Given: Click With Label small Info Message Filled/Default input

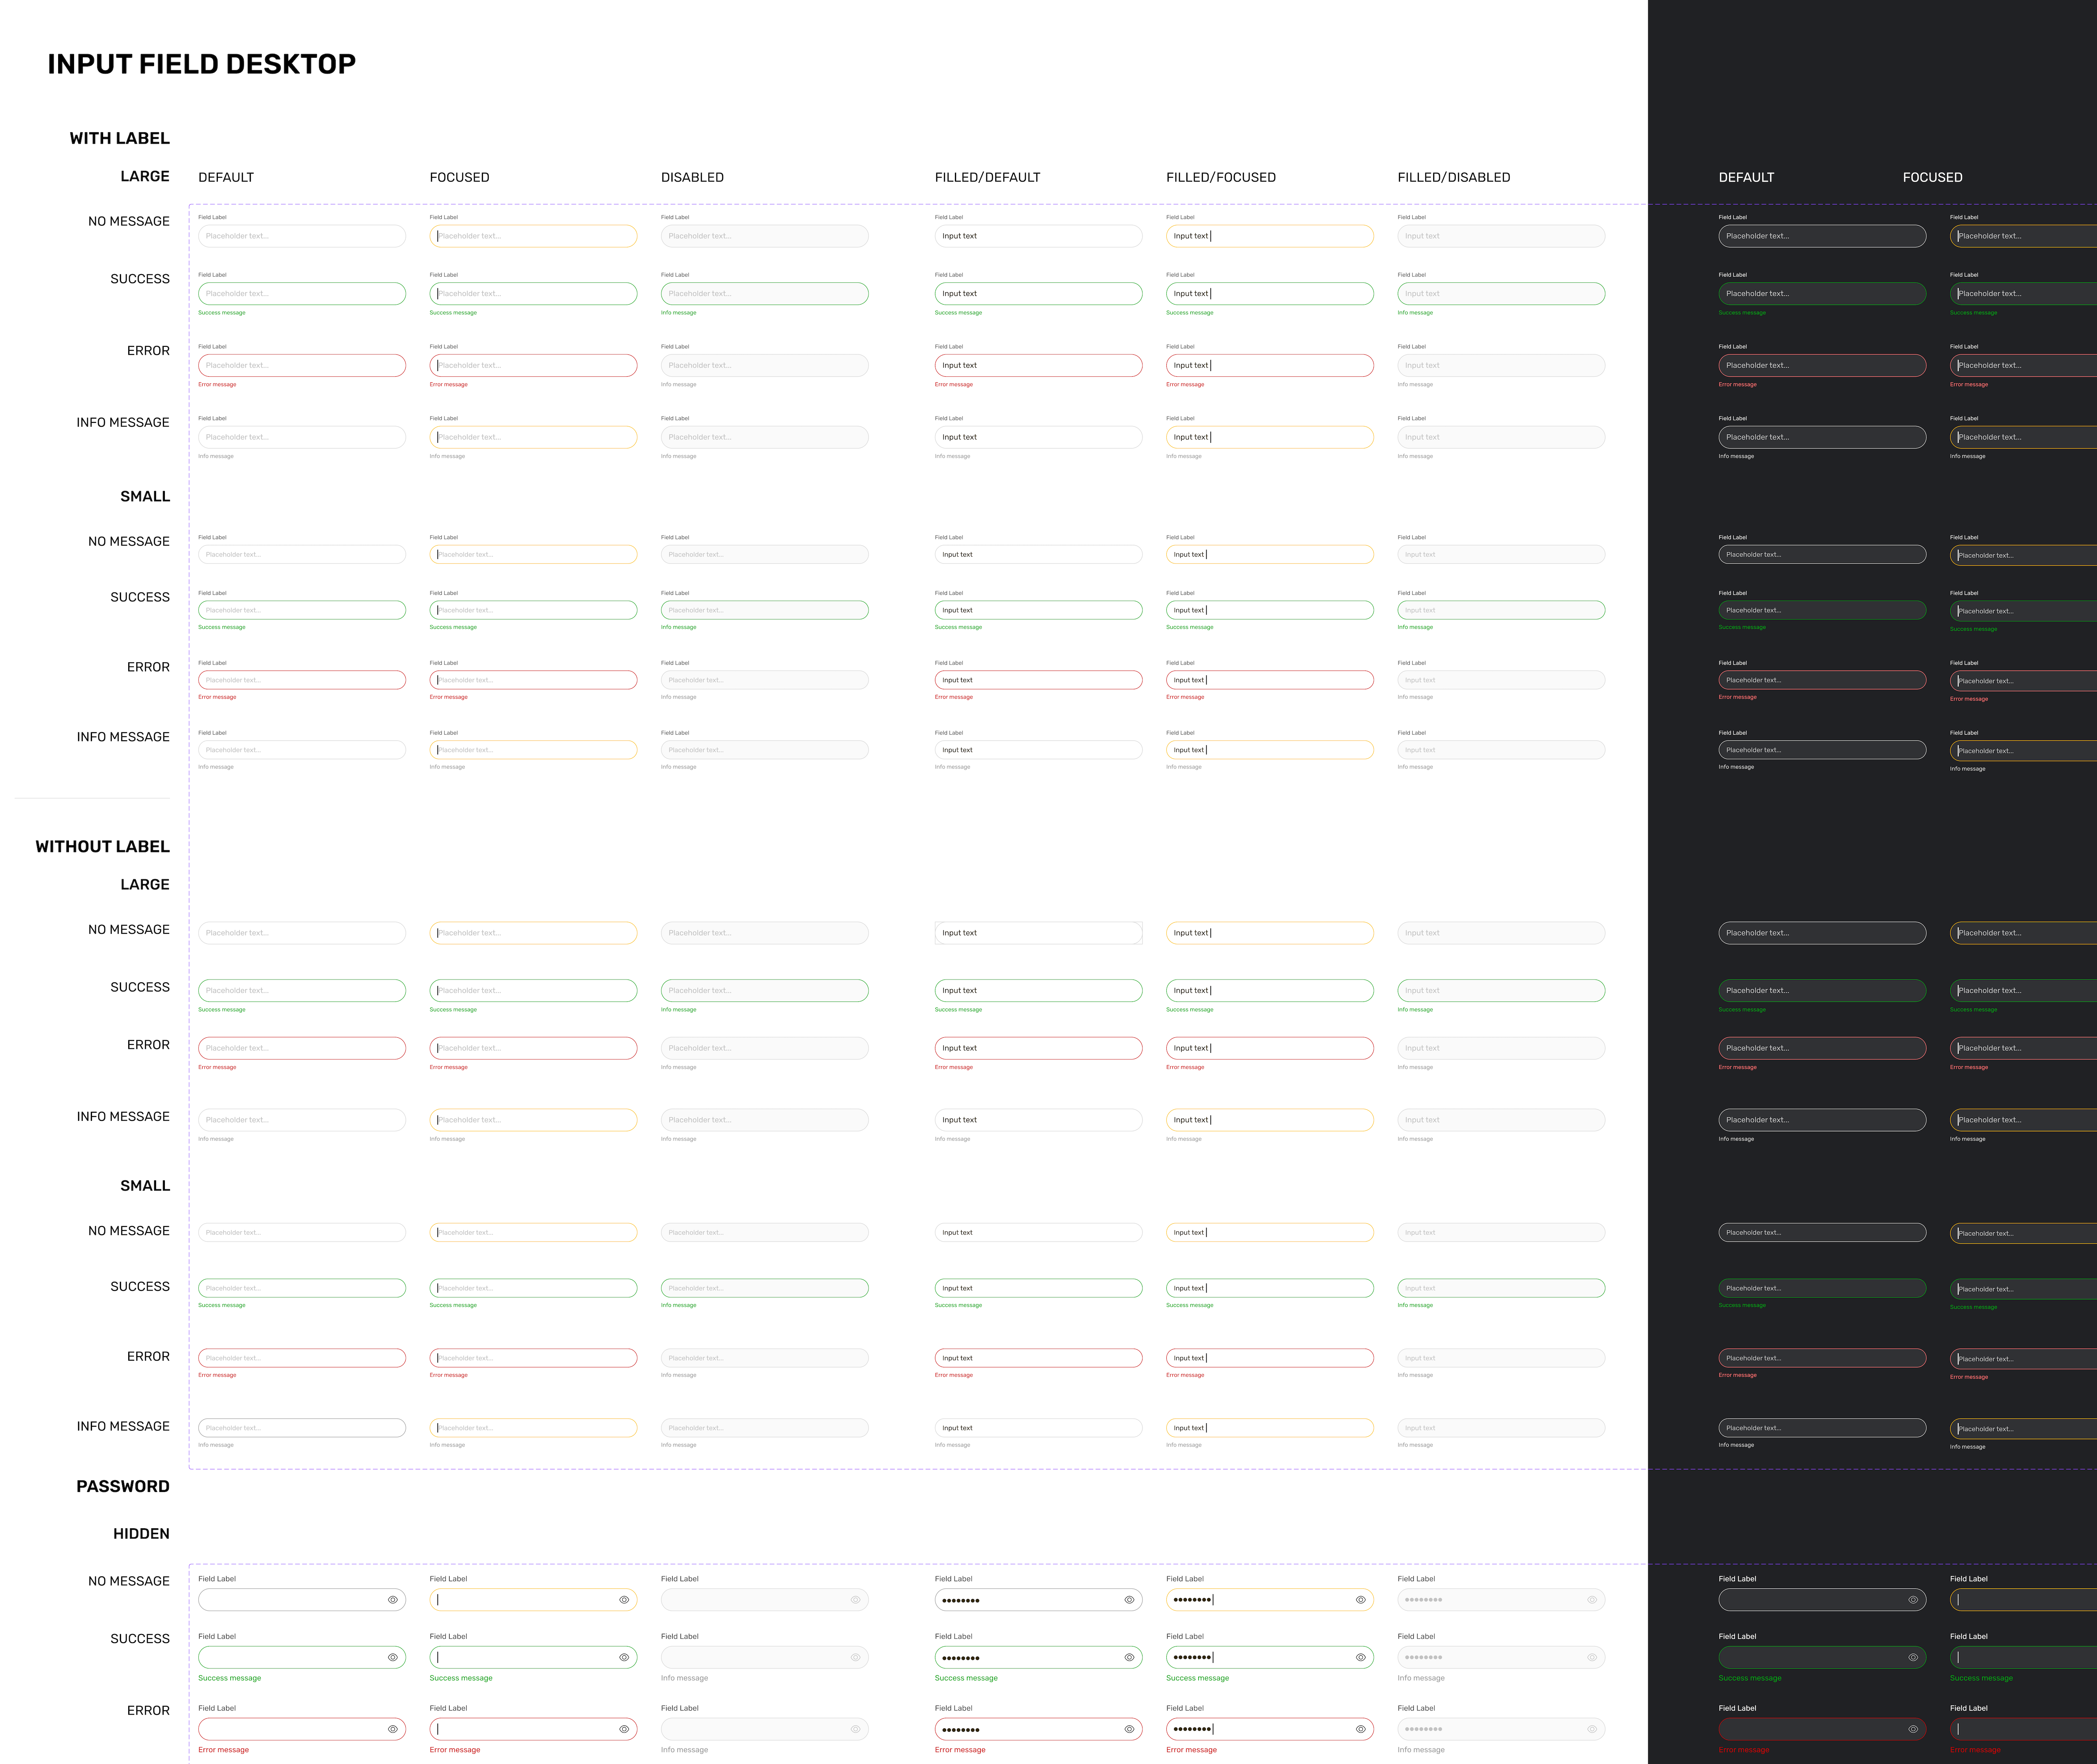Looking at the screenshot, I should (x=1038, y=750).
